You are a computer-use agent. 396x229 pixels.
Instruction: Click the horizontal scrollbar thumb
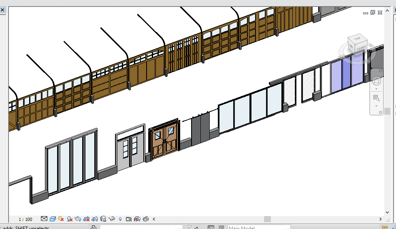(267, 219)
